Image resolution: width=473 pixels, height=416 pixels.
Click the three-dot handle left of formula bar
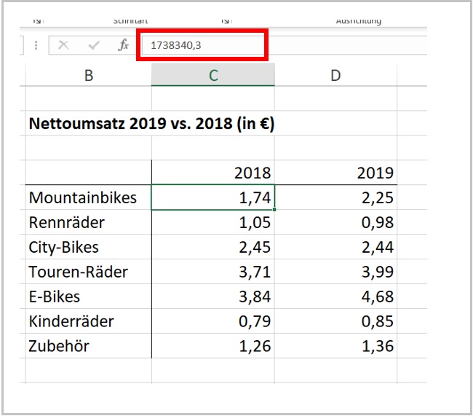pyautogui.click(x=36, y=45)
